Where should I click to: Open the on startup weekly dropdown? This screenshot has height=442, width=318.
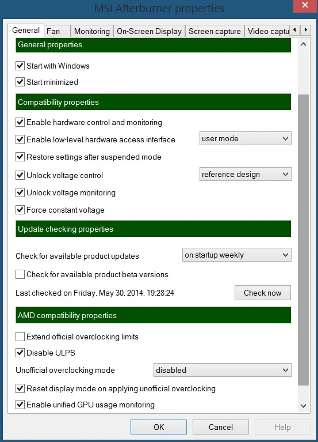(x=237, y=255)
